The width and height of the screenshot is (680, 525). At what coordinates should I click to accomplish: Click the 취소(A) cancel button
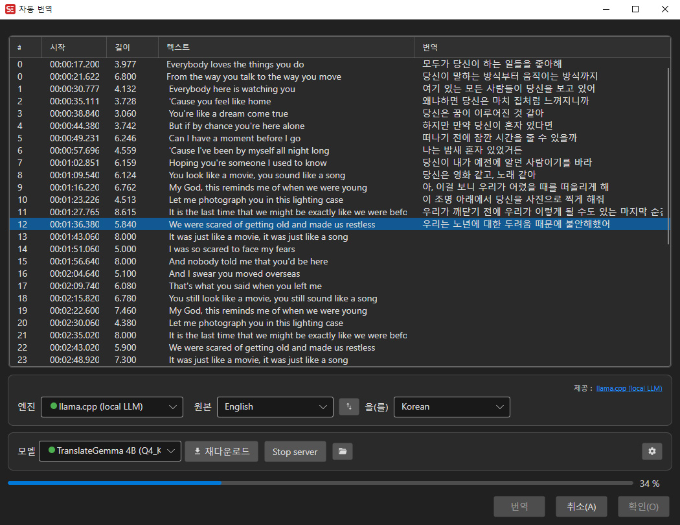[581, 506]
